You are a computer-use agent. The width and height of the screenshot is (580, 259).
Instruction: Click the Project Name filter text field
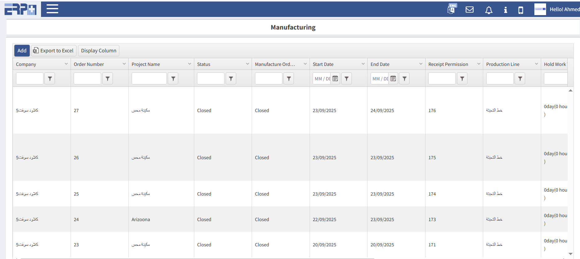pos(149,79)
